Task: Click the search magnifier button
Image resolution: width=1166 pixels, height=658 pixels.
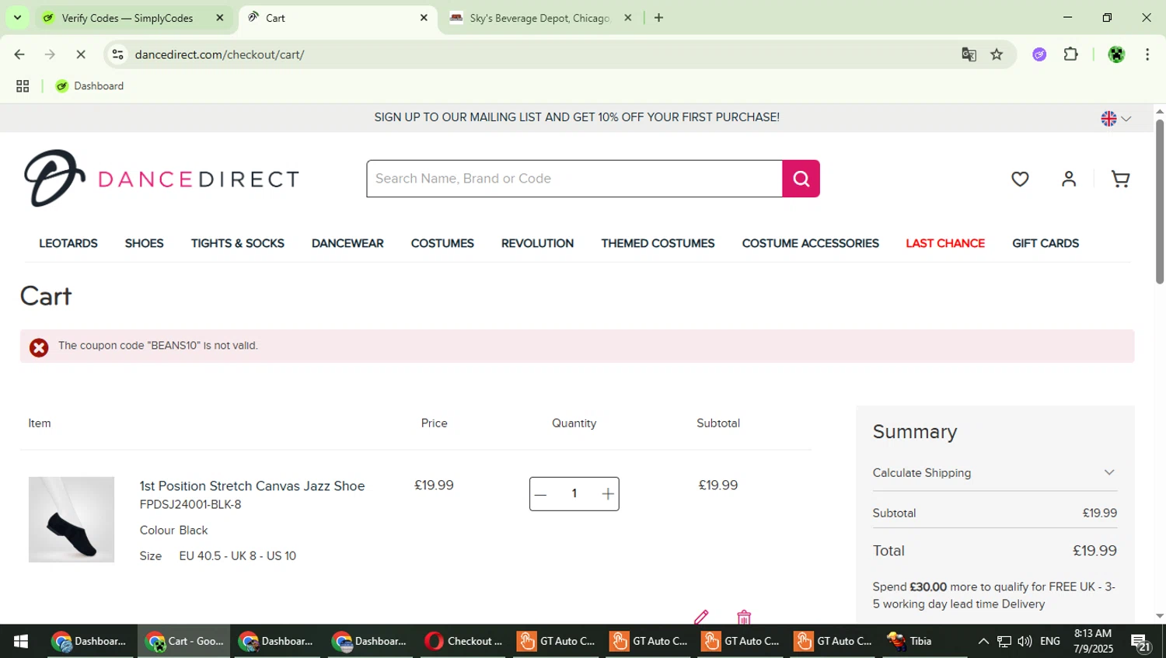Action: [x=801, y=179]
